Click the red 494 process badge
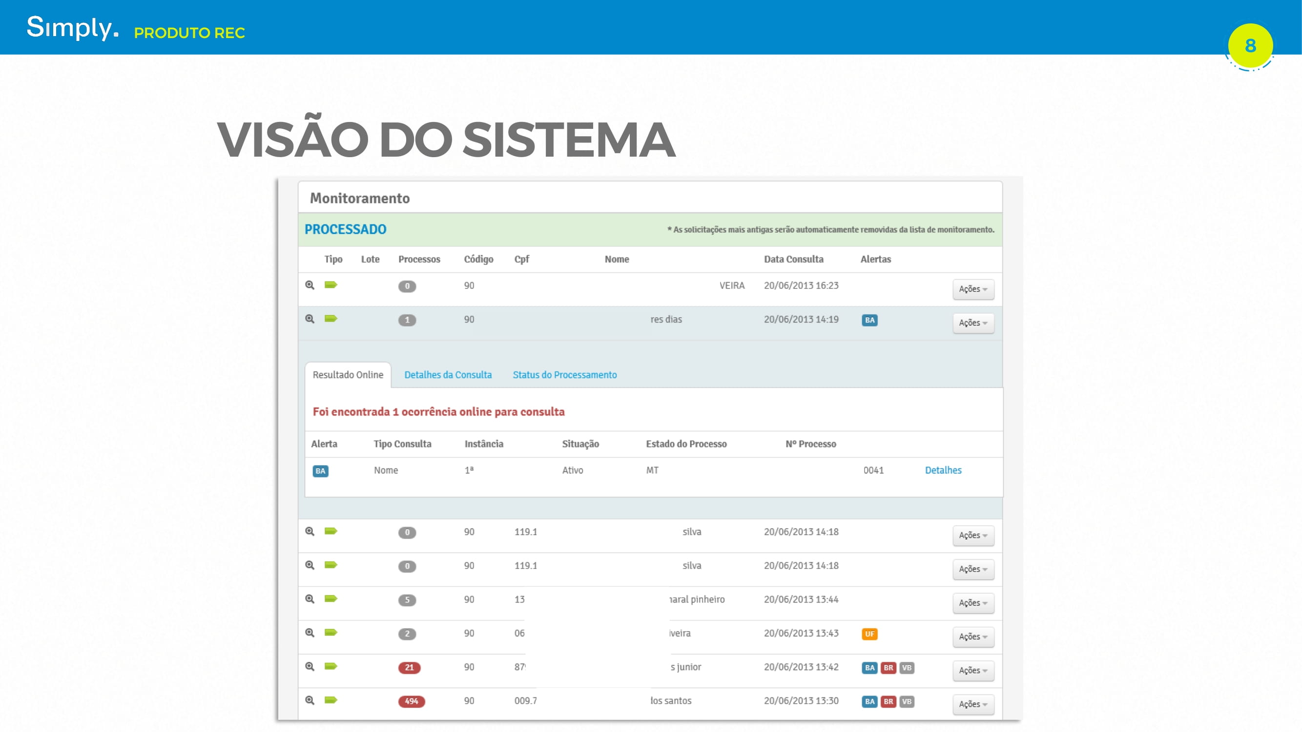 [x=412, y=702]
